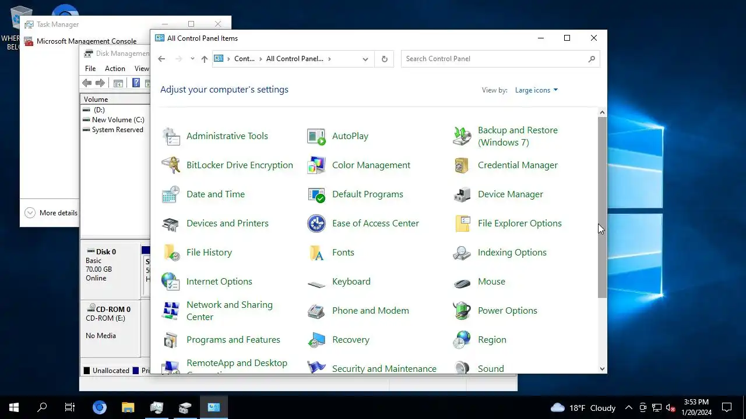Screen dimensions: 746x419
Task: Open the notification center icon
Action: (x=727, y=407)
